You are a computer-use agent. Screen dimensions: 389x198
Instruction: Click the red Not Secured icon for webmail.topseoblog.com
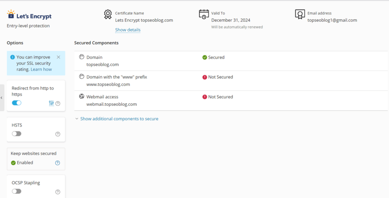click(205, 97)
